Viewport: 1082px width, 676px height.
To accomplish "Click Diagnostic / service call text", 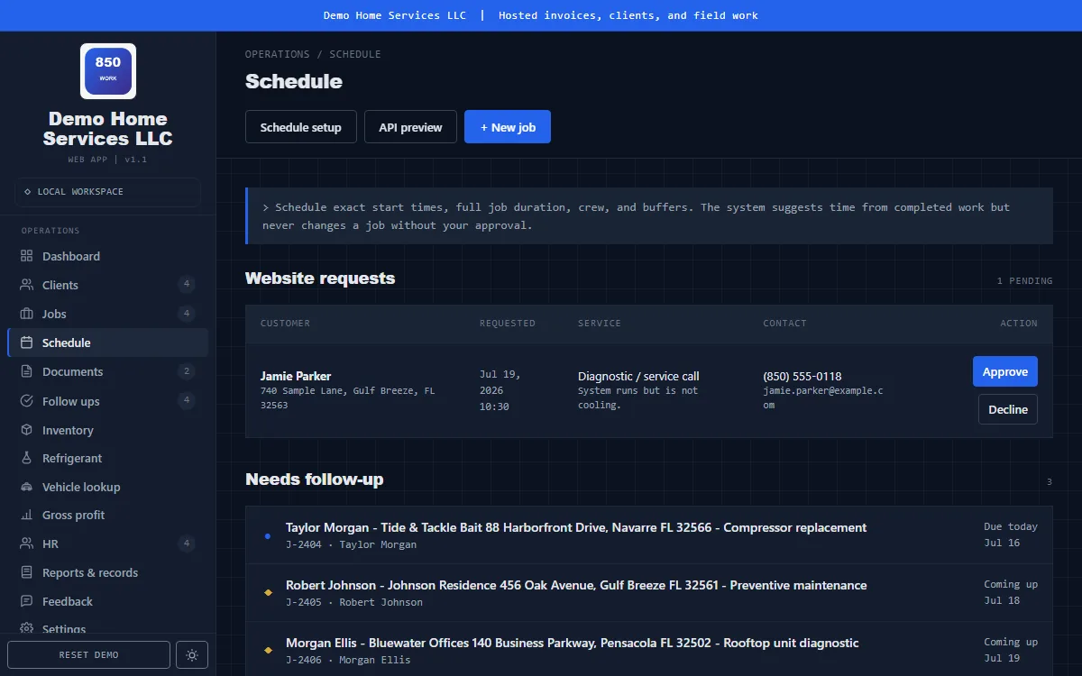I will coord(638,376).
